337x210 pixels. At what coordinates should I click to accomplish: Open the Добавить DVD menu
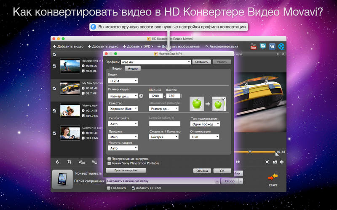click(138, 46)
